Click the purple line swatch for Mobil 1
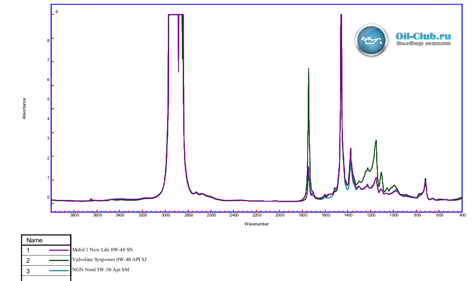 (59, 250)
